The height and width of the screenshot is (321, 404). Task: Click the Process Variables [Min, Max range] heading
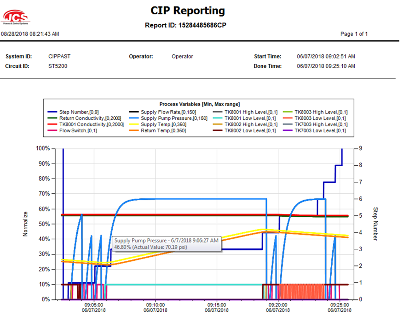click(x=199, y=104)
